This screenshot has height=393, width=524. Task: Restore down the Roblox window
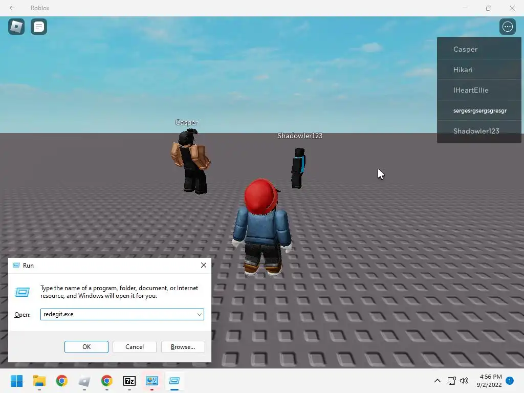489,8
